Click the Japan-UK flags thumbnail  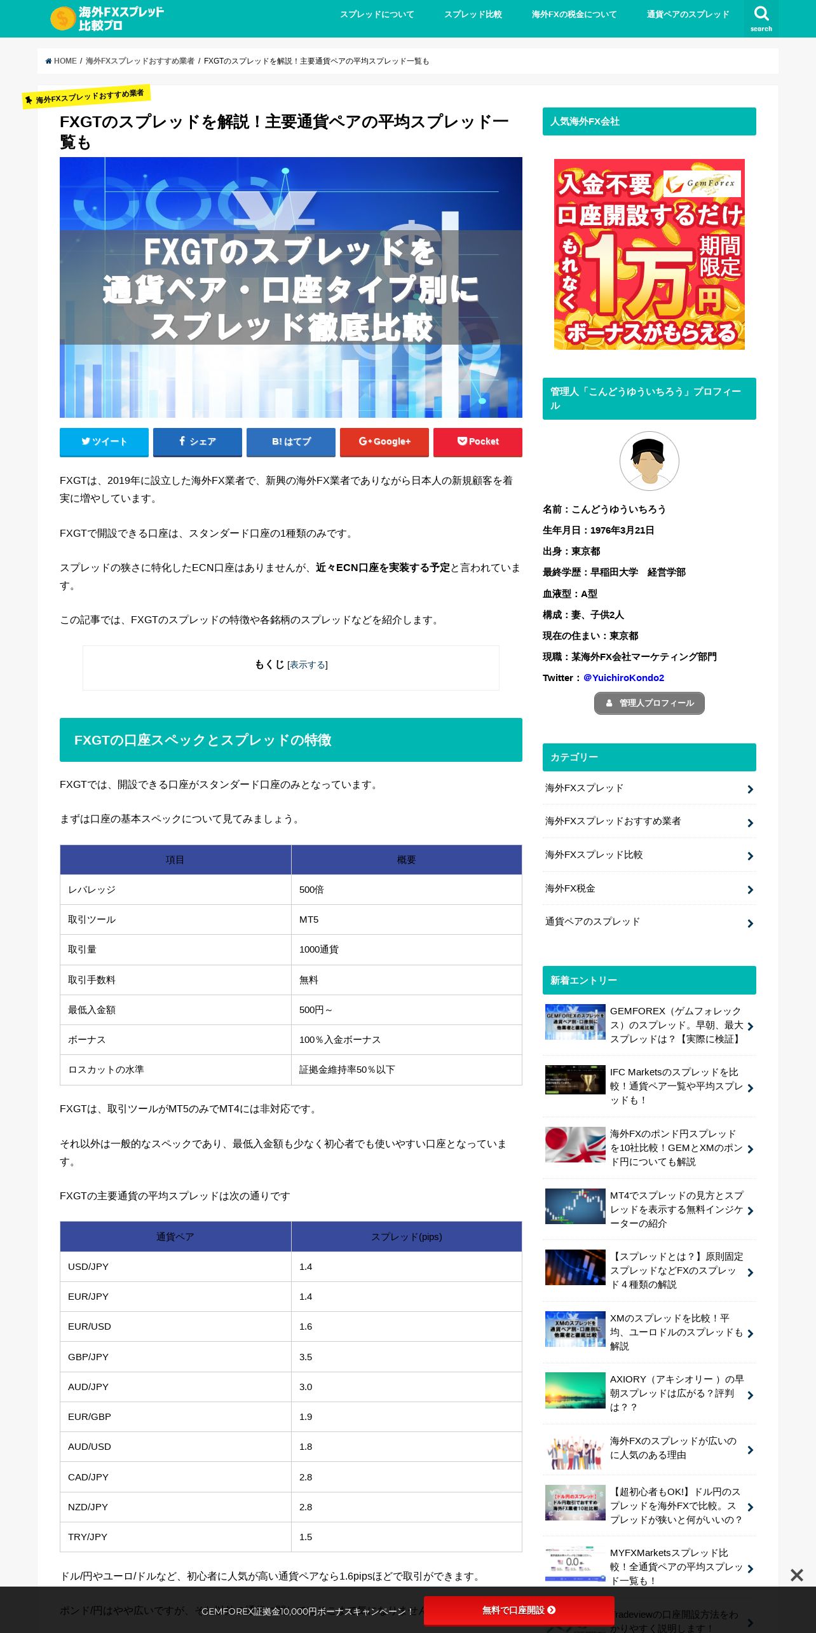tap(575, 1145)
